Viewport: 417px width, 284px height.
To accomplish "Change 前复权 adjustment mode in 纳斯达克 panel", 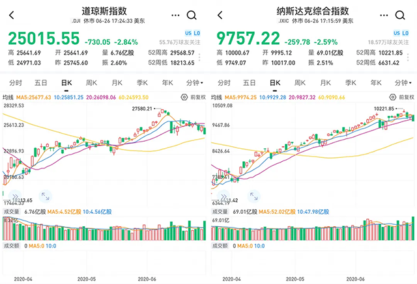I will click(x=407, y=97).
